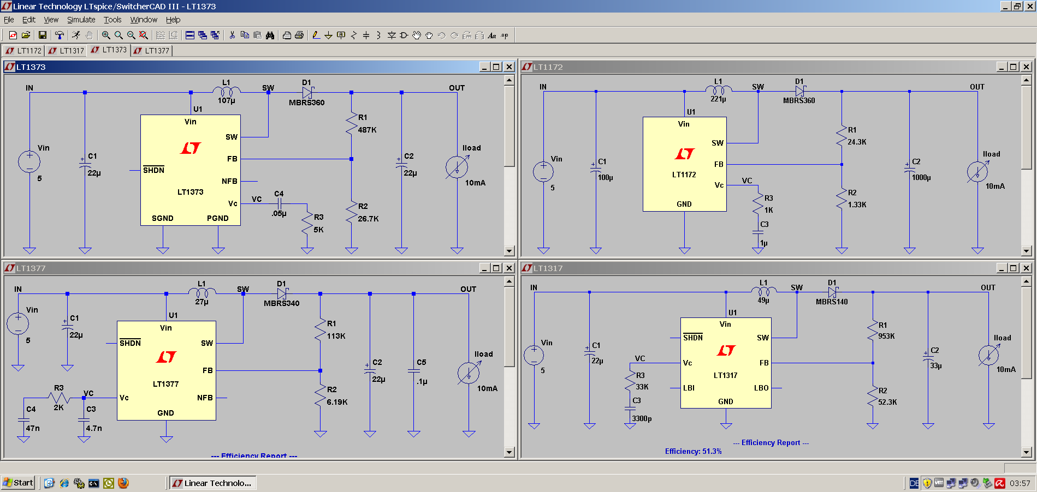Open the Edit menu
The image size is (1037, 492).
[x=28, y=20]
